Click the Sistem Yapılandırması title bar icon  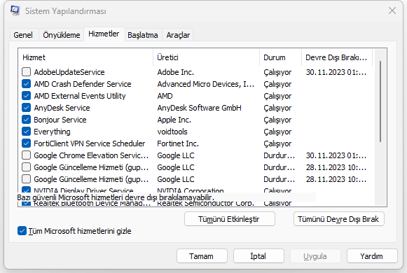point(15,10)
